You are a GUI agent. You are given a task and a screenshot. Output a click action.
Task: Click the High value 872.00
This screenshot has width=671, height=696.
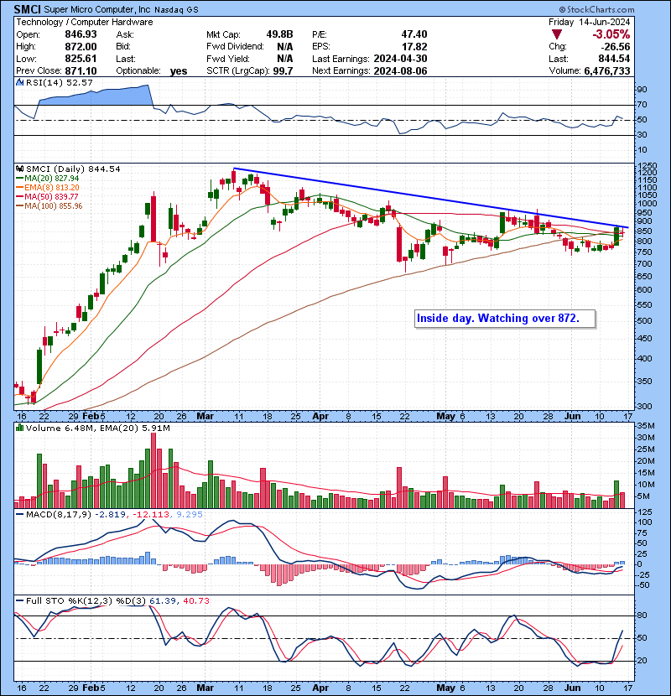coord(81,47)
